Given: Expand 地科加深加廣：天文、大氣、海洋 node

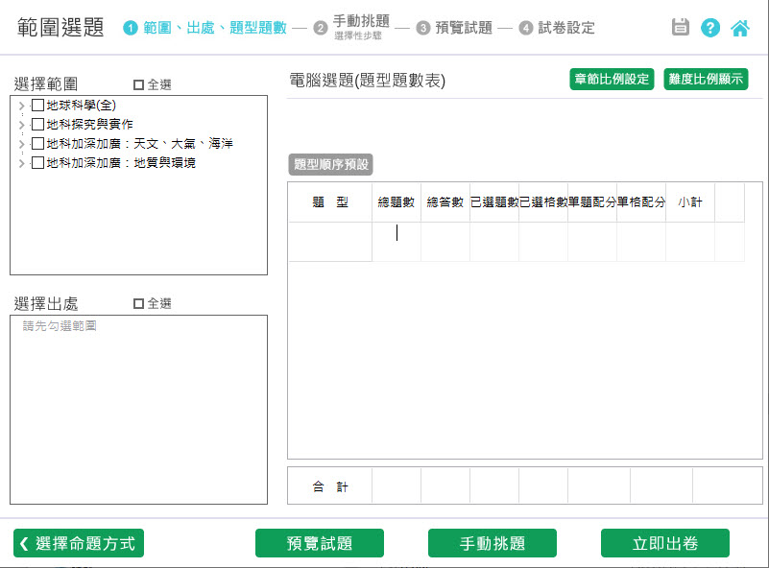Looking at the screenshot, I should 22,144.
